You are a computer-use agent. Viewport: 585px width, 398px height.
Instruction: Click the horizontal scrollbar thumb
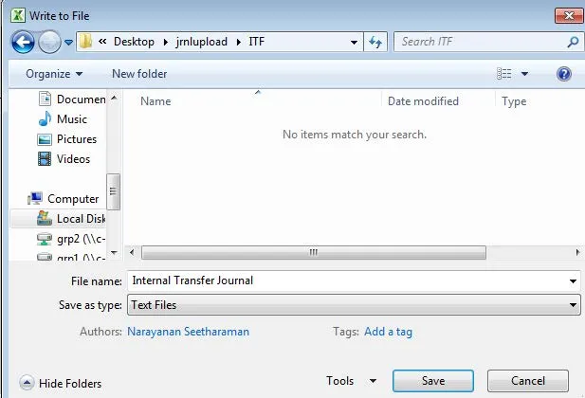click(x=314, y=252)
